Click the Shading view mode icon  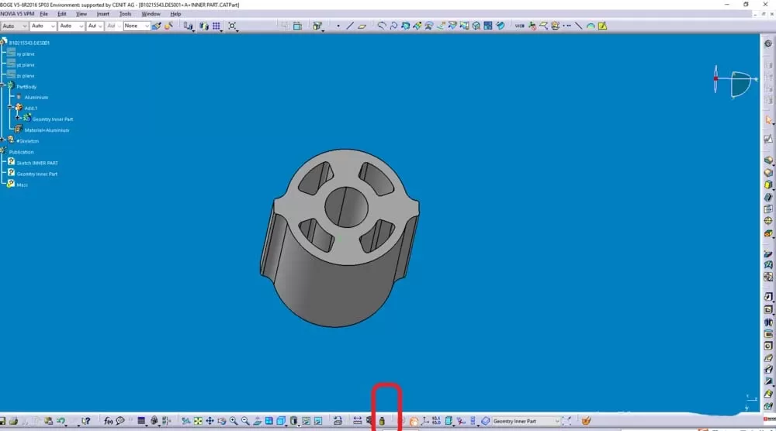[294, 421]
